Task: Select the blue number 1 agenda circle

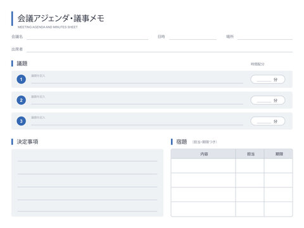Action: 21,79
